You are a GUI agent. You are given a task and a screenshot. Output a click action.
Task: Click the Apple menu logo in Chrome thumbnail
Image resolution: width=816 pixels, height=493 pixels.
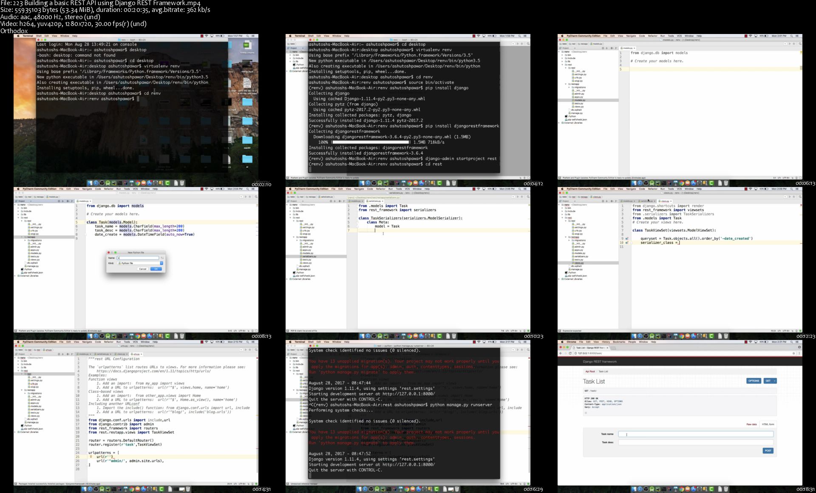tap(562, 342)
